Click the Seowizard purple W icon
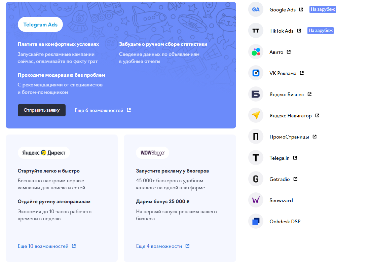370x265 pixels. point(256,200)
